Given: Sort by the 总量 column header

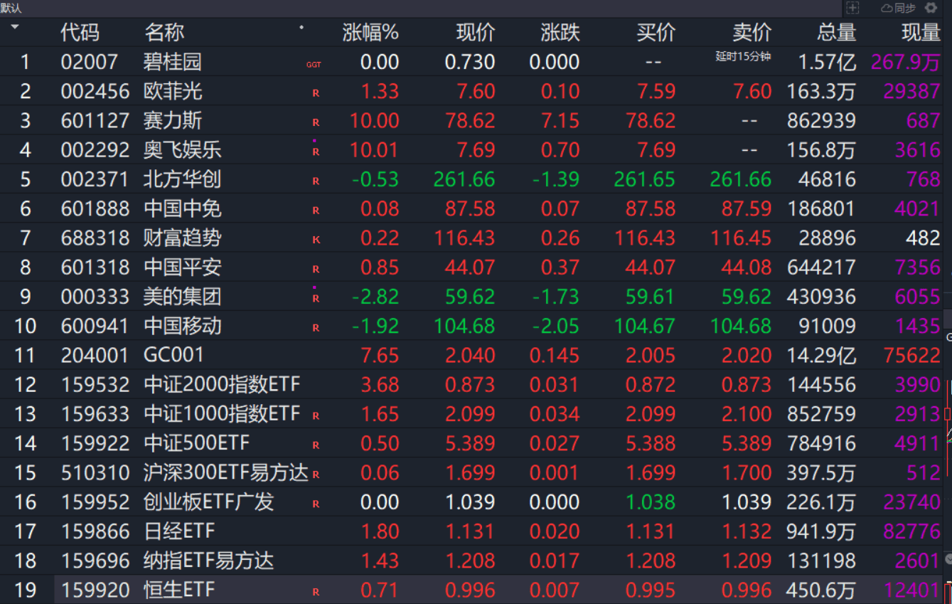Looking at the screenshot, I should 837,33.
